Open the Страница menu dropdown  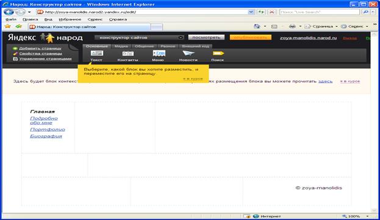point(321,26)
